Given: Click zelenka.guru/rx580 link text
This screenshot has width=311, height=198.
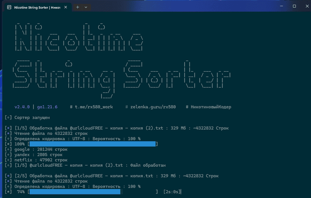Looking at the screenshot, I should point(153,107).
